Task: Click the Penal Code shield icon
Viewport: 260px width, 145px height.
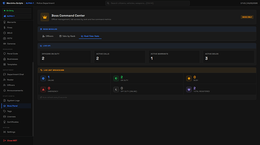Action: [x=5, y=54]
